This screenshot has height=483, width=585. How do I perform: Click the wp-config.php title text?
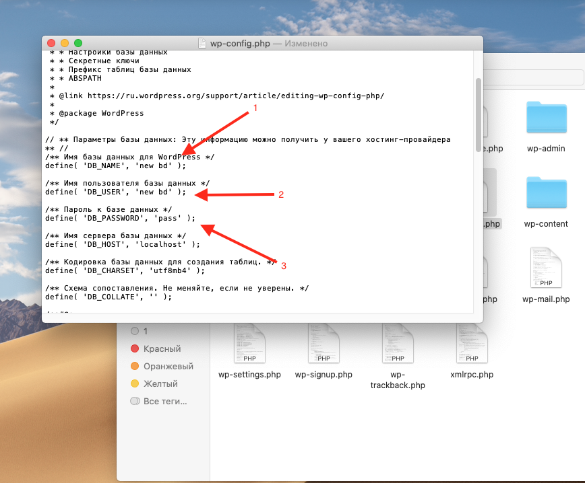240,44
